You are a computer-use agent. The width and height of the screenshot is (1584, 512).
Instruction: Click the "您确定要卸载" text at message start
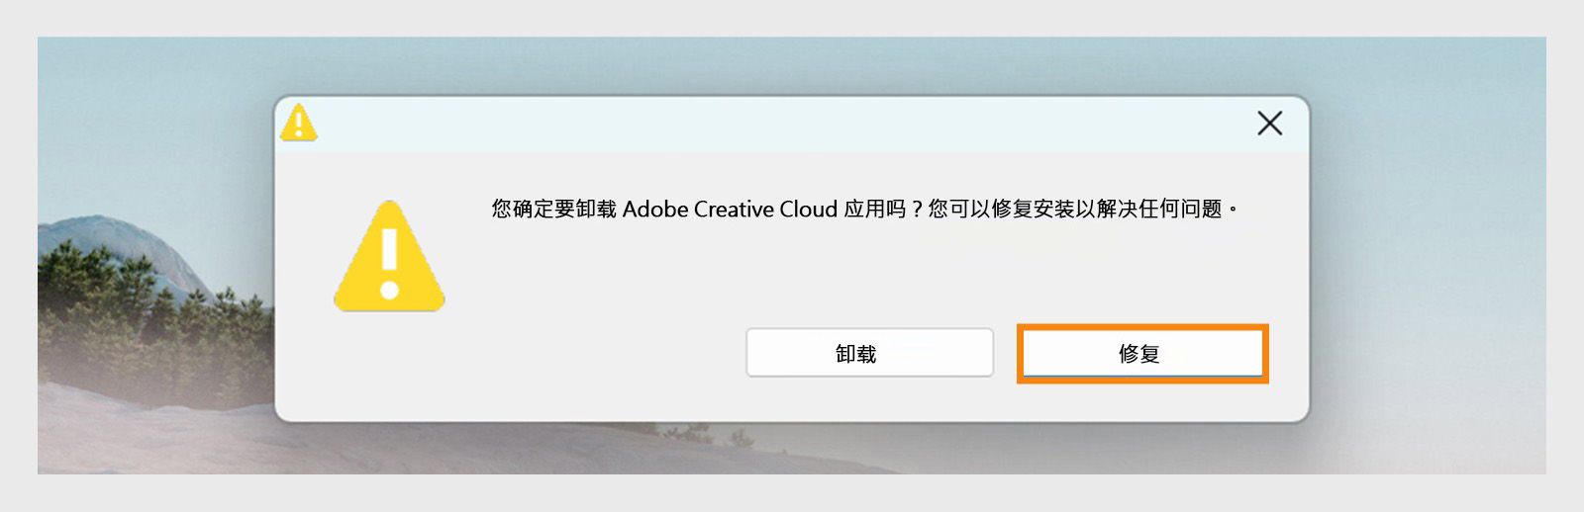click(553, 210)
